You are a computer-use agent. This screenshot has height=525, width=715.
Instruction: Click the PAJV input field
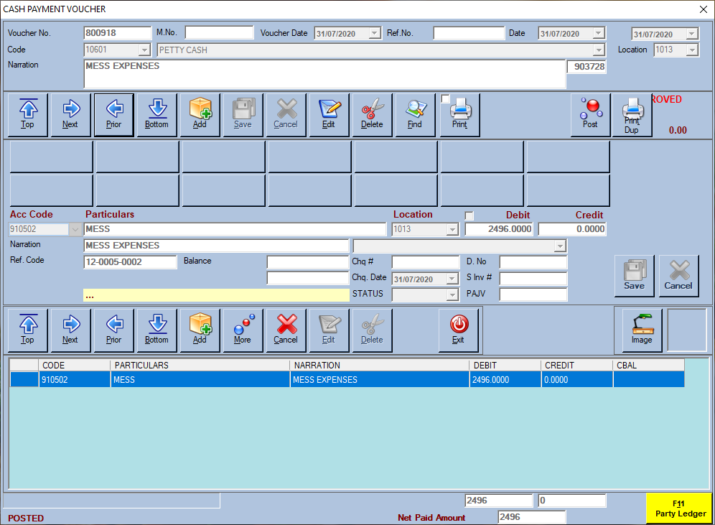coord(533,294)
